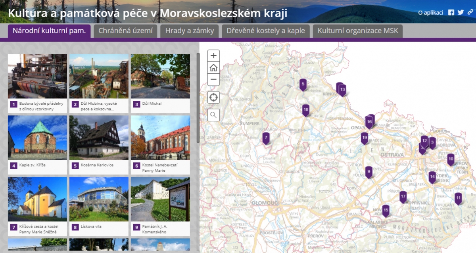Open Křížová cesta a kostel photo
The width and height of the screenshot is (476, 253).
pyautogui.click(x=37, y=199)
